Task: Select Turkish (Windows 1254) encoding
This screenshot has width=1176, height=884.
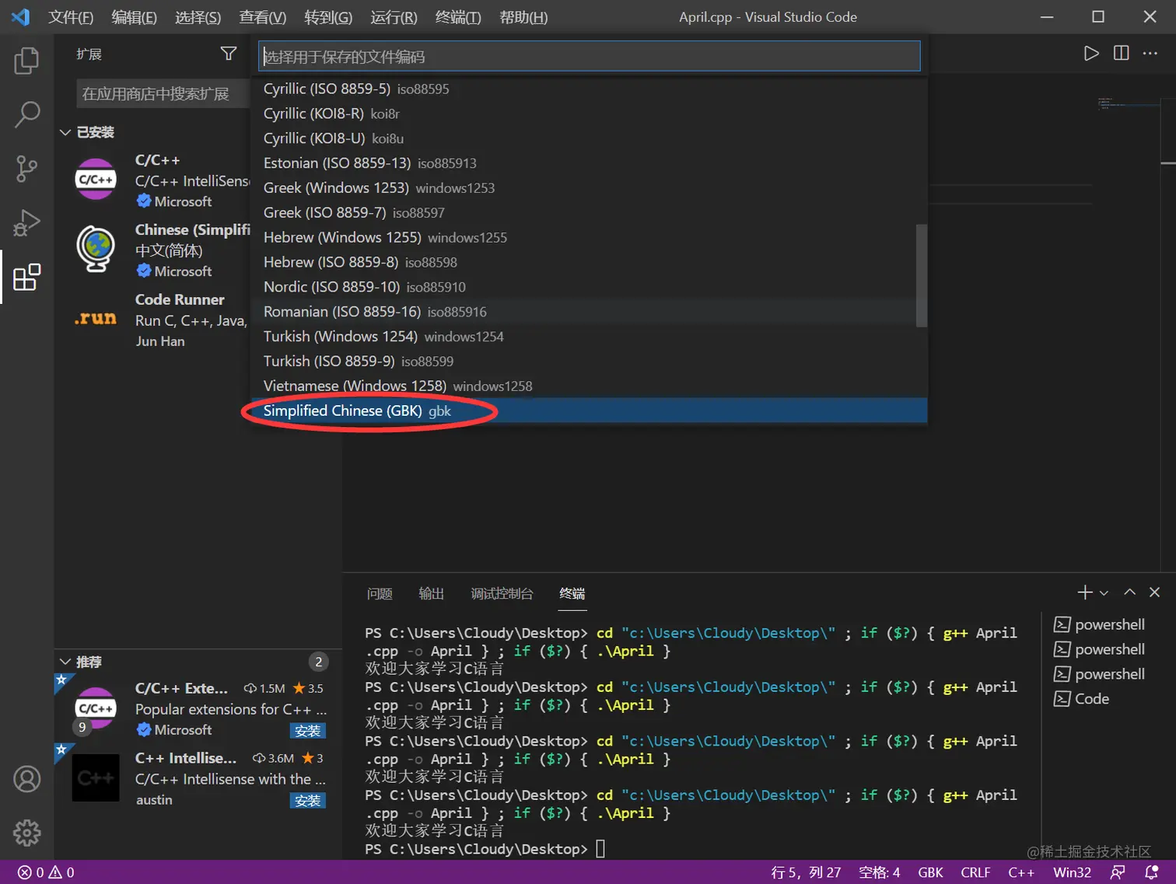Action: pyautogui.click(x=589, y=337)
